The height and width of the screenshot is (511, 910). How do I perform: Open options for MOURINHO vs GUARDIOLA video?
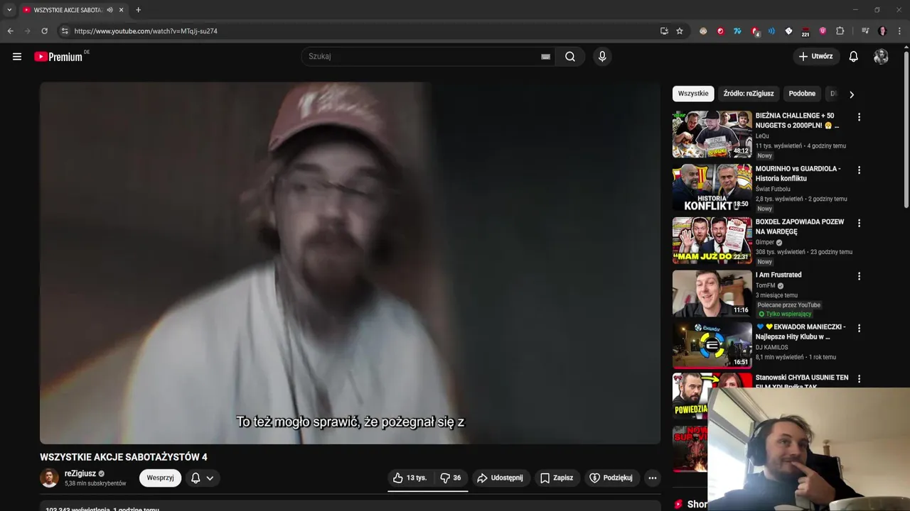[859, 170]
